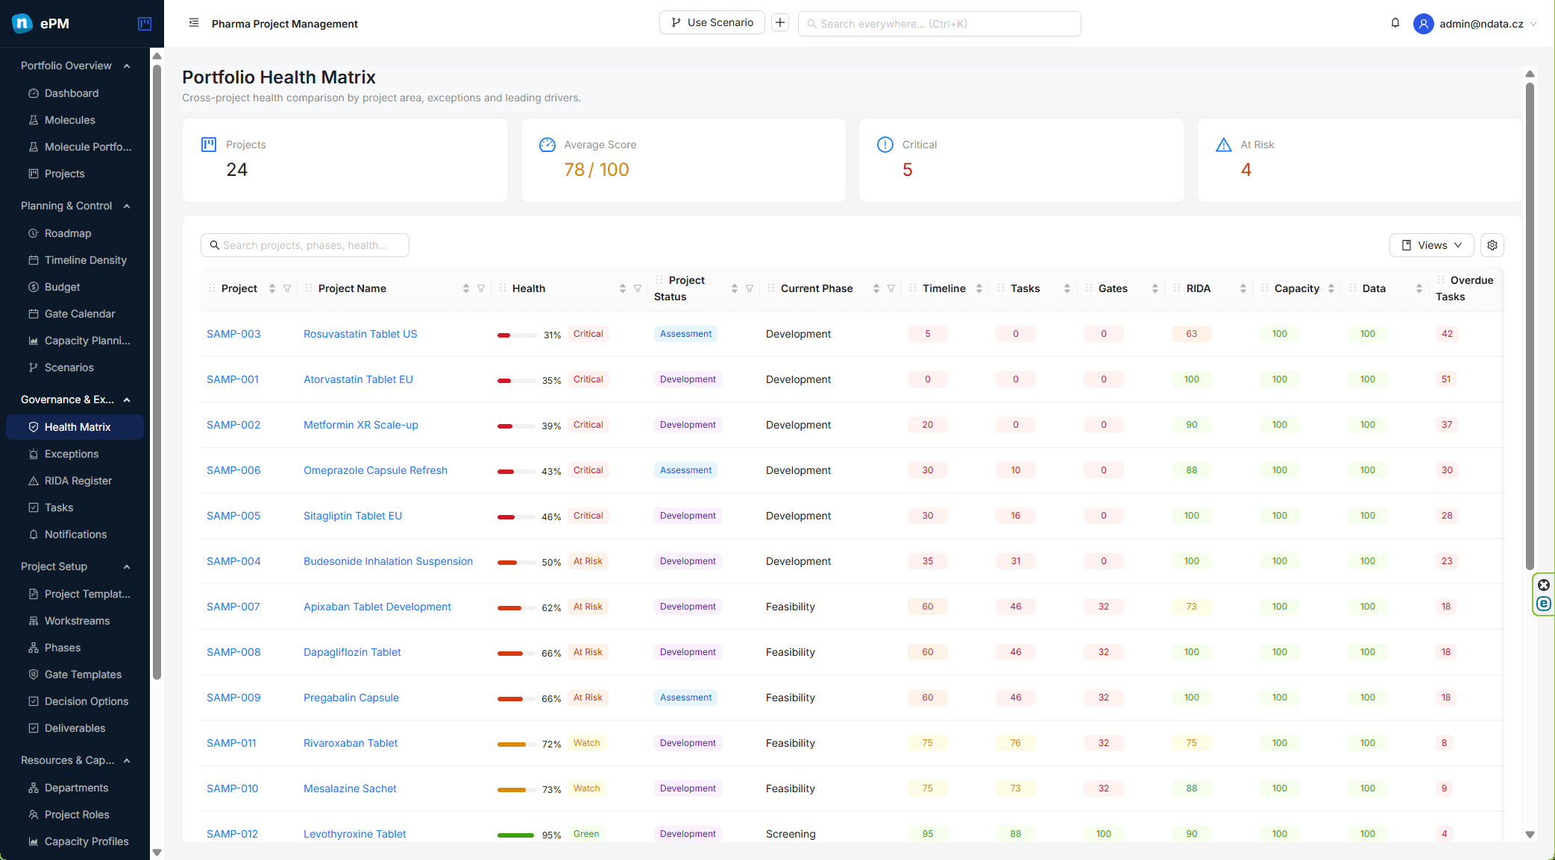Filter the Project Name column
Image resolution: width=1555 pixels, height=860 pixels.
481,288
